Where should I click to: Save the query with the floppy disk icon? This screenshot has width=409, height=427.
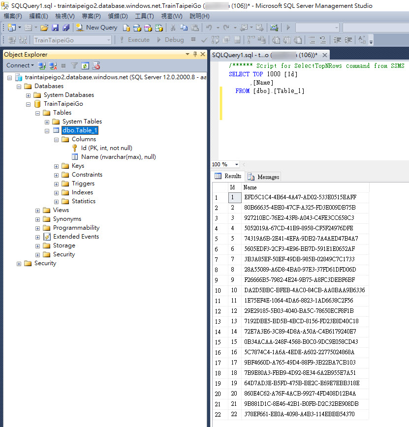point(55,28)
